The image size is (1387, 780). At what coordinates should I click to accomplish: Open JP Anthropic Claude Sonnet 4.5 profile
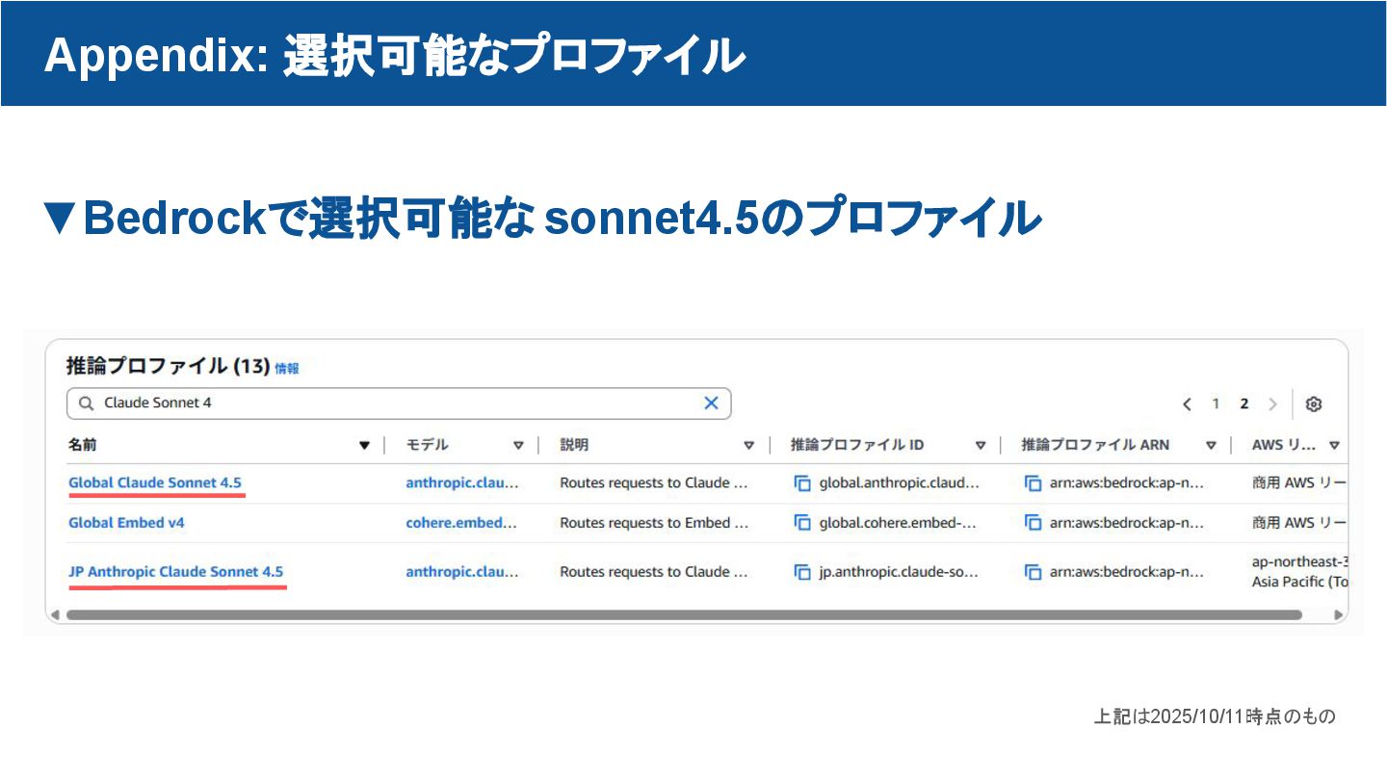(176, 572)
